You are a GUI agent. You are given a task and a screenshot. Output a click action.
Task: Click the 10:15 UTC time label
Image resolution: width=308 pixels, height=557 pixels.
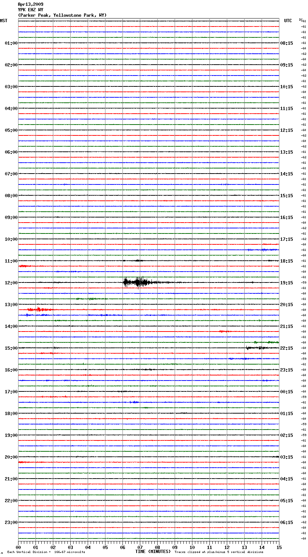(287, 87)
